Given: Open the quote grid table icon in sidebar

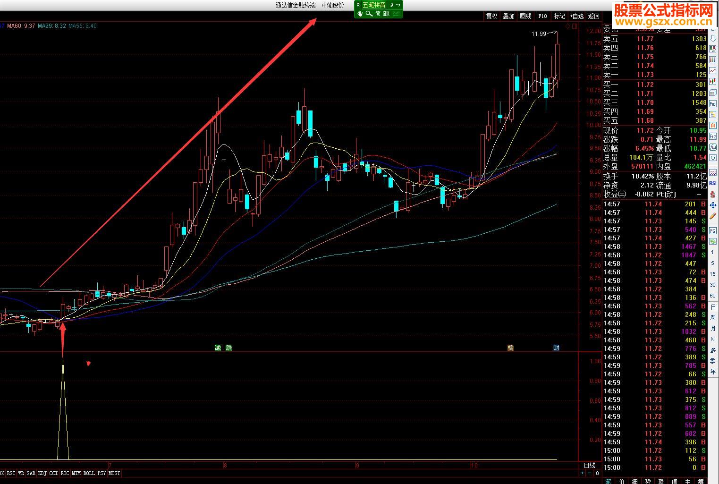Looking at the screenshot, I should [713, 59].
